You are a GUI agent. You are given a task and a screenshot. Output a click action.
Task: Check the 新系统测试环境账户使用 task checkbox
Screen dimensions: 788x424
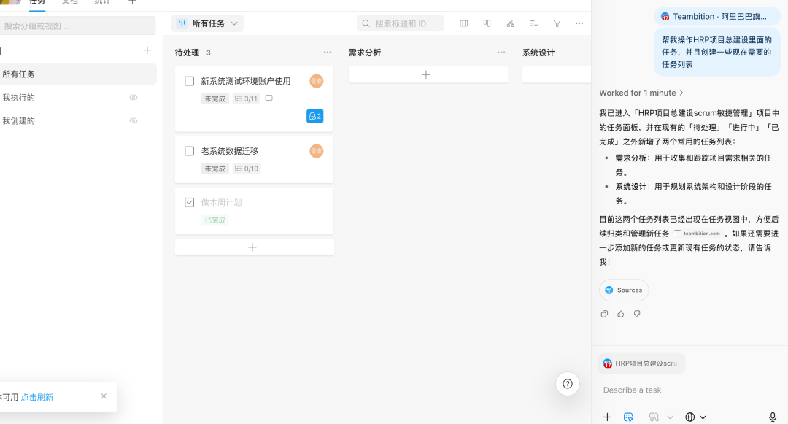click(x=190, y=81)
